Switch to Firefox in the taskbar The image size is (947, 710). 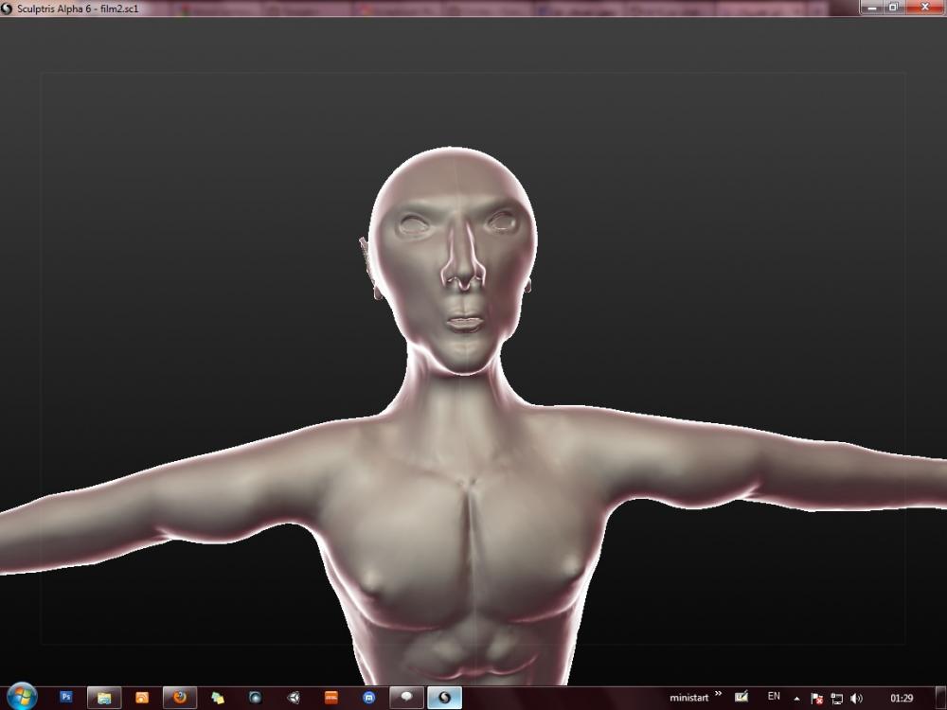click(x=179, y=698)
